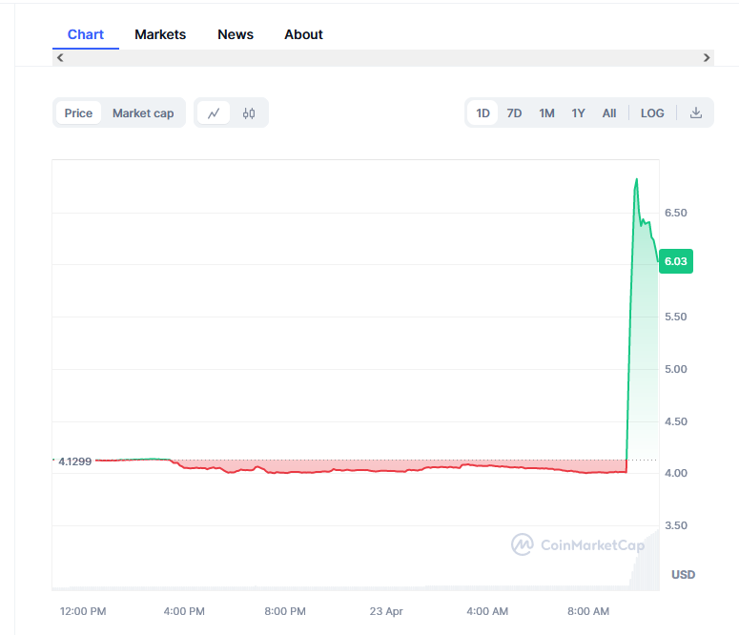Click the USD currency label

tap(683, 575)
